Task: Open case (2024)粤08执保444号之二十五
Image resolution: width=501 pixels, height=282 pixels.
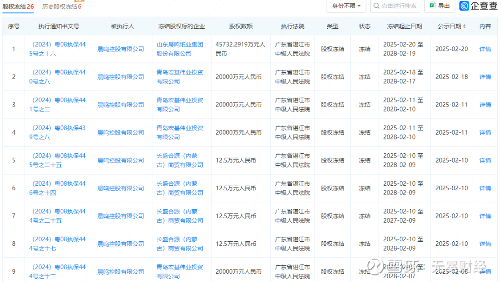Action: click(58, 216)
